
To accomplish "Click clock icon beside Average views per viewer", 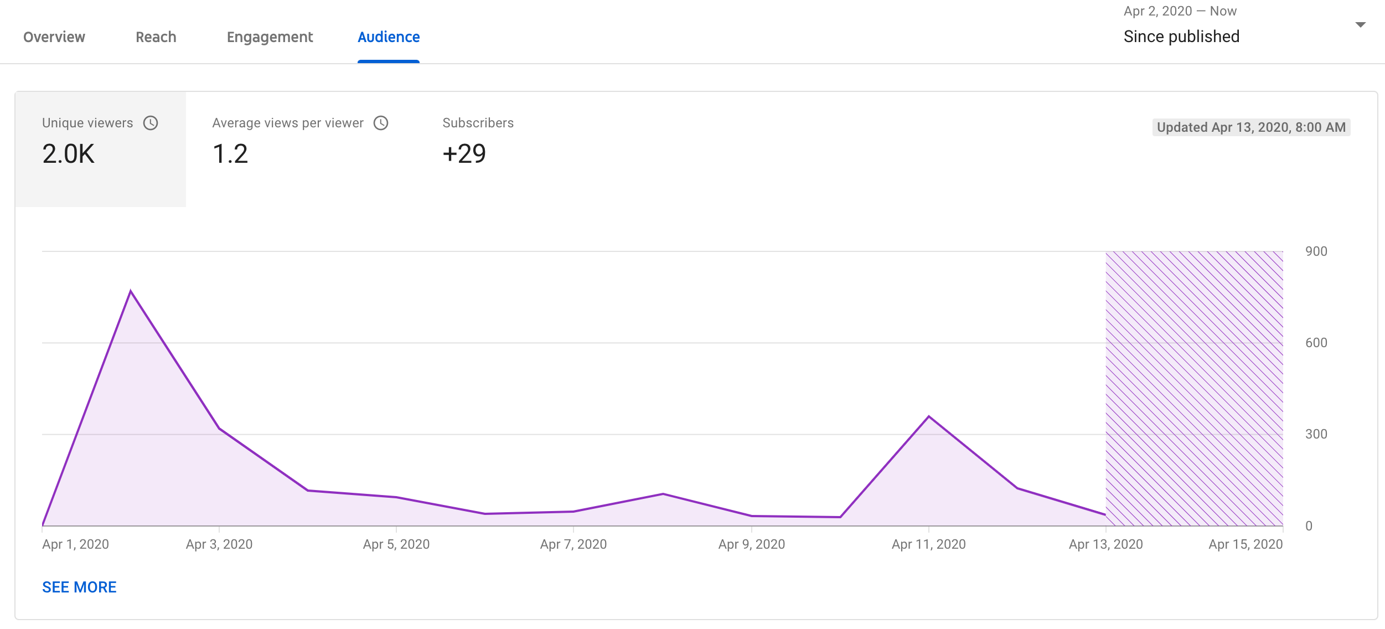I will click(381, 123).
